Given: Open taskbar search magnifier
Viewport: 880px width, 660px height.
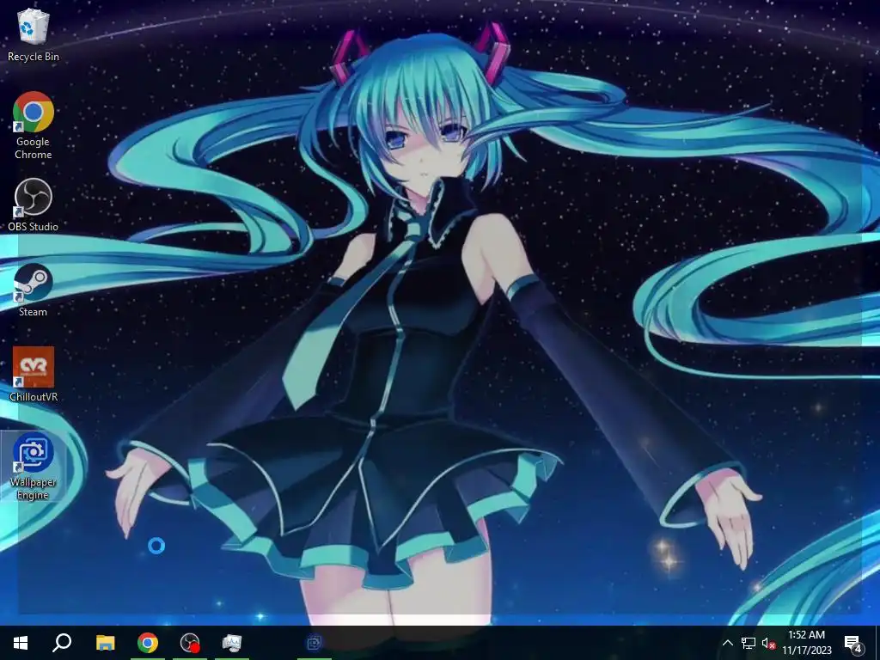Looking at the screenshot, I should (62, 643).
